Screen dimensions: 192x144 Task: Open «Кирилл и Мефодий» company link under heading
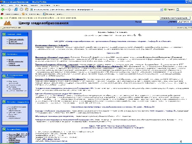click(x=52, y=45)
